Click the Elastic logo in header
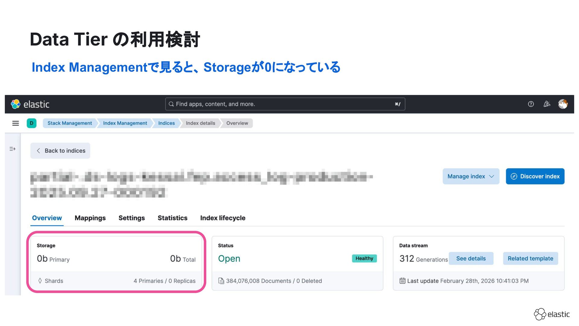 point(30,104)
